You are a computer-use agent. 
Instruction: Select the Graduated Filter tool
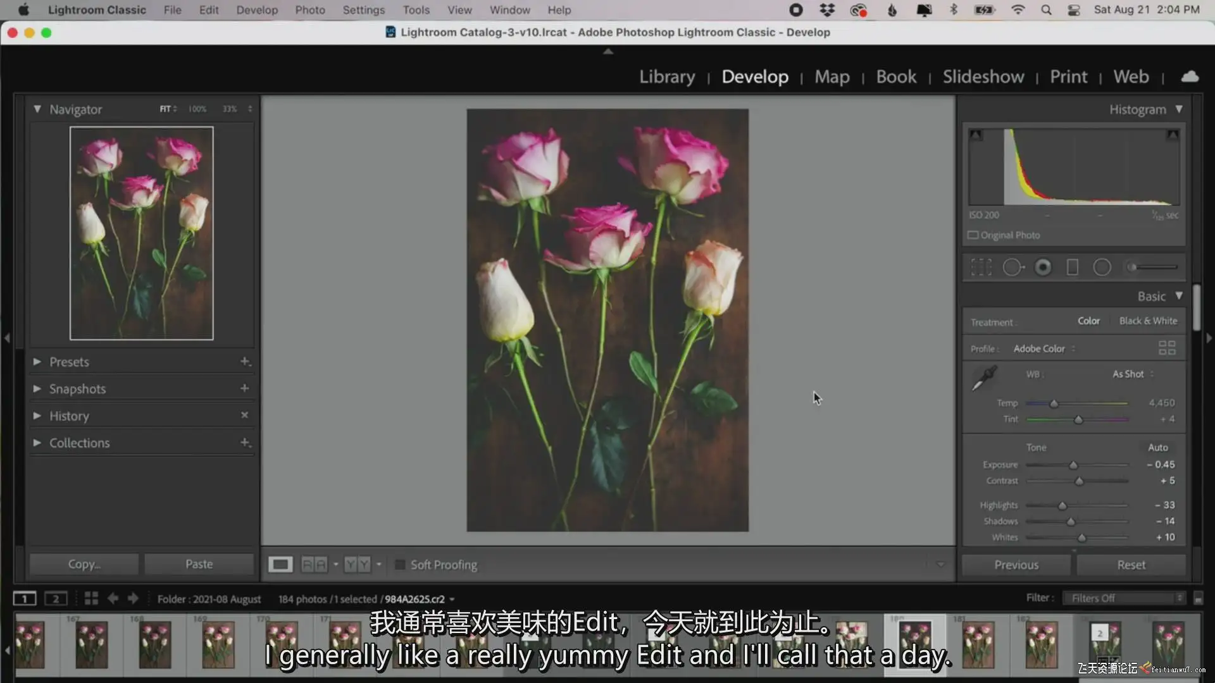1073,268
